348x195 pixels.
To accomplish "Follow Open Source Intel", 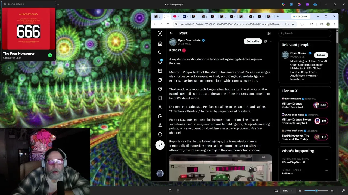I will (321, 55).
